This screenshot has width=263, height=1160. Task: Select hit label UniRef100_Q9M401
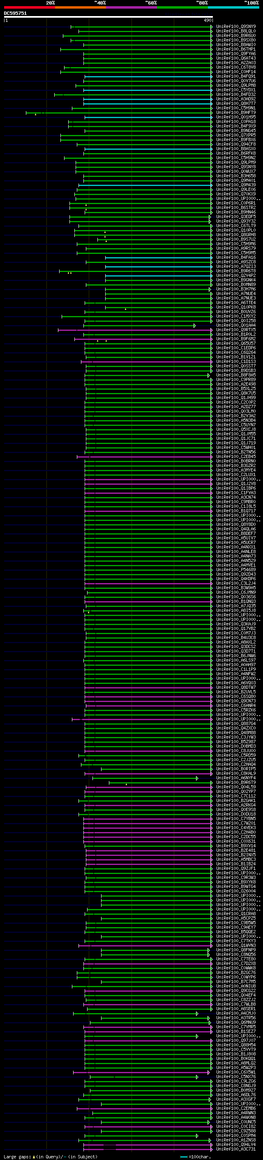tap(236, 181)
